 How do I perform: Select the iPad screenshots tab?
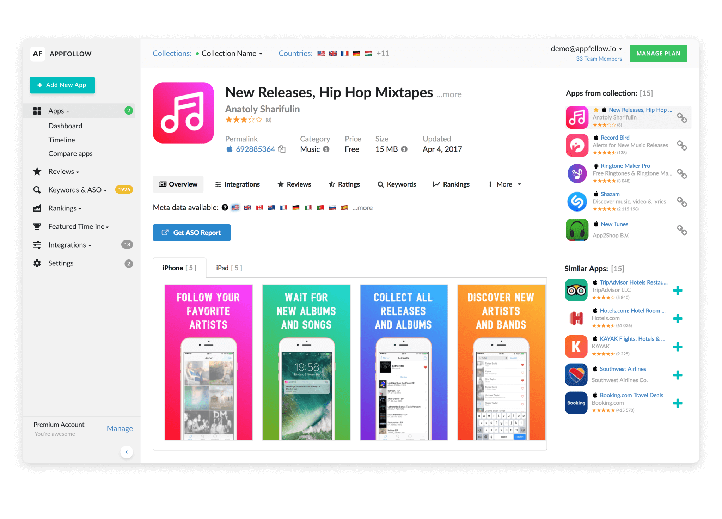point(229,268)
